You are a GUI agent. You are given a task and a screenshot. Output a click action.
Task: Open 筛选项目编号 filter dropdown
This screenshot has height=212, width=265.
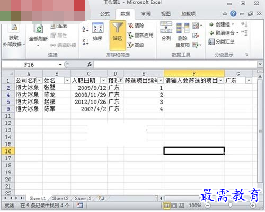[x=161, y=80]
